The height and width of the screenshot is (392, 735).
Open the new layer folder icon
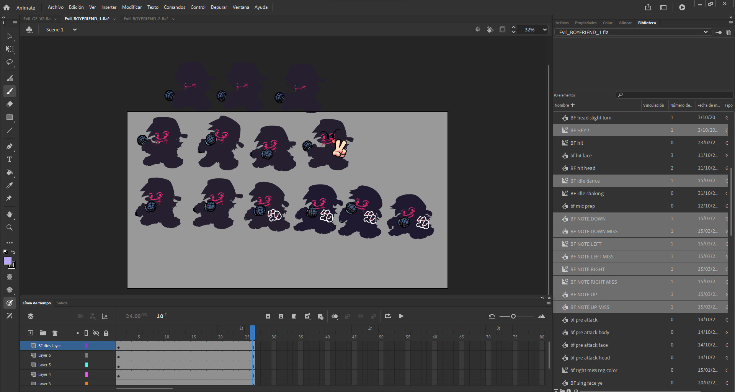42,333
